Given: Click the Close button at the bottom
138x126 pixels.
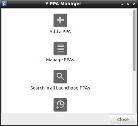Looking at the screenshot, I should tap(123, 119).
